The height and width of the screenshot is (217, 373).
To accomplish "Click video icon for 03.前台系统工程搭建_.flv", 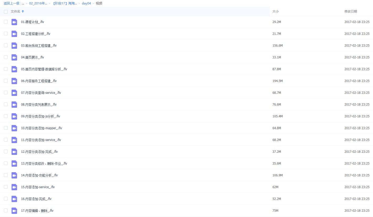I will click(14, 46).
